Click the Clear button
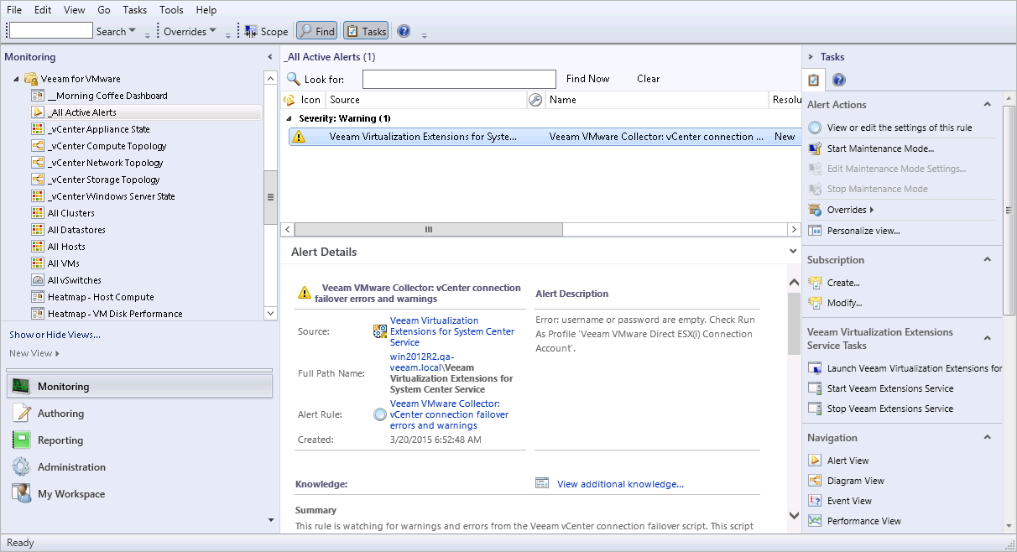Viewport: 1017px width, 552px height. pyautogui.click(x=648, y=79)
